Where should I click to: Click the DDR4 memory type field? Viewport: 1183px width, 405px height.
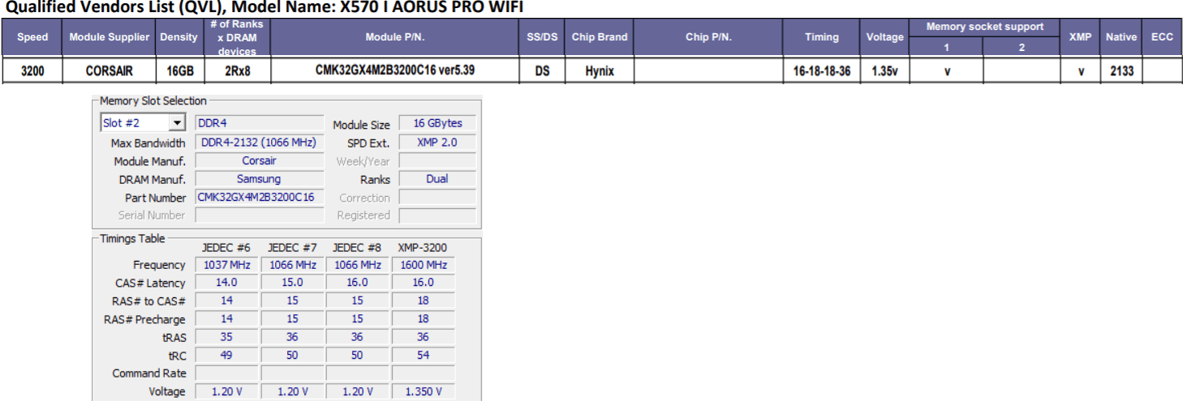[x=260, y=123]
